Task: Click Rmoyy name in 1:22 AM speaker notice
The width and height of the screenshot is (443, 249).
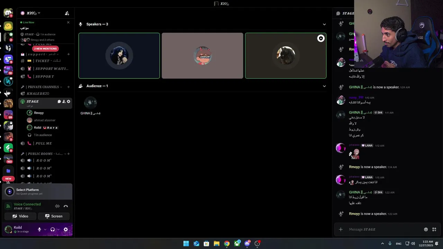Action: coord(354,214)
